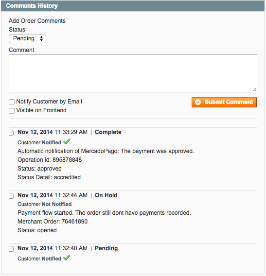Screen dimensions: 266x276
Task: Click the Comment text area
Action: (x=133, y=73)
